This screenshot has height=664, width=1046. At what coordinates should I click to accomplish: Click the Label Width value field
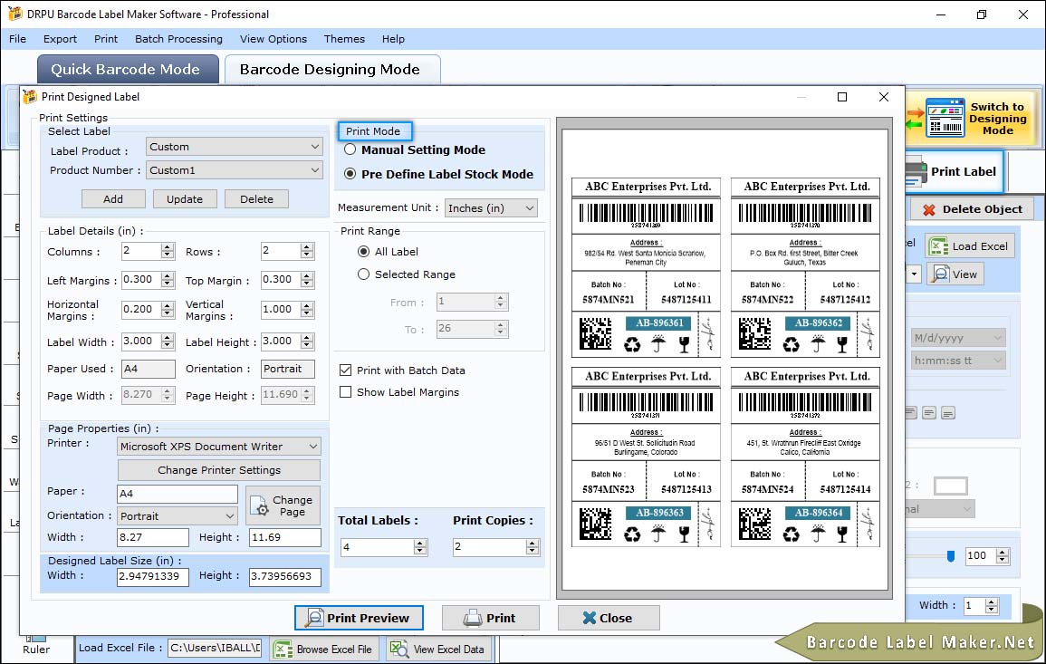[x=141, y=342]
